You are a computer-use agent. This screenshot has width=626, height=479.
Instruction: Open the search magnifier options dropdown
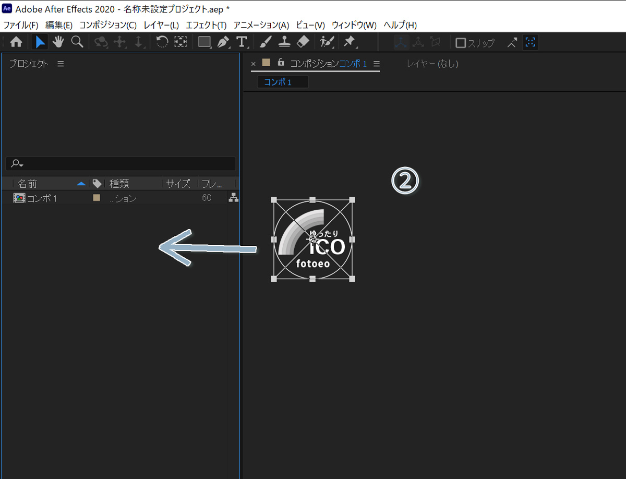pyautogui.click(x=17, y=163)
